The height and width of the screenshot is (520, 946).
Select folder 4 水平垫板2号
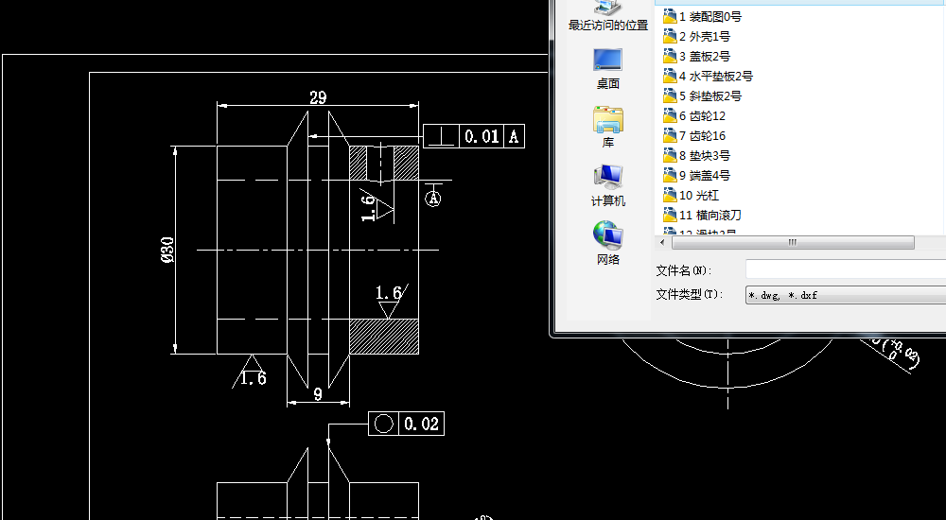point(708,76)
